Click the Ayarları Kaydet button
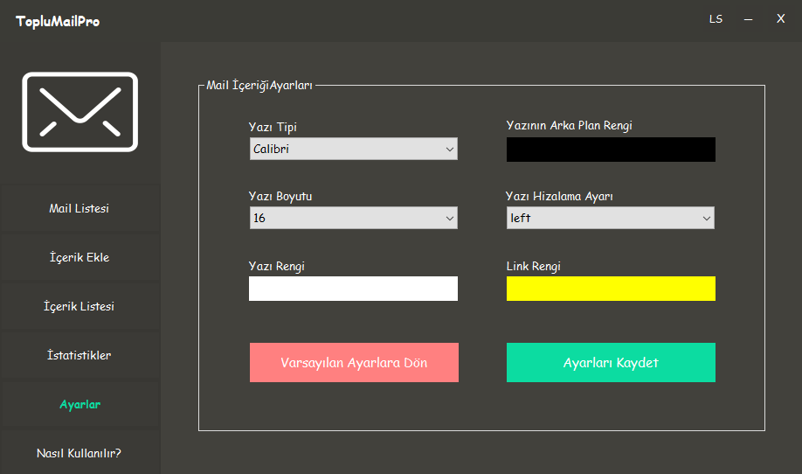This screenshot has height=474, width=802. point(611,363)
